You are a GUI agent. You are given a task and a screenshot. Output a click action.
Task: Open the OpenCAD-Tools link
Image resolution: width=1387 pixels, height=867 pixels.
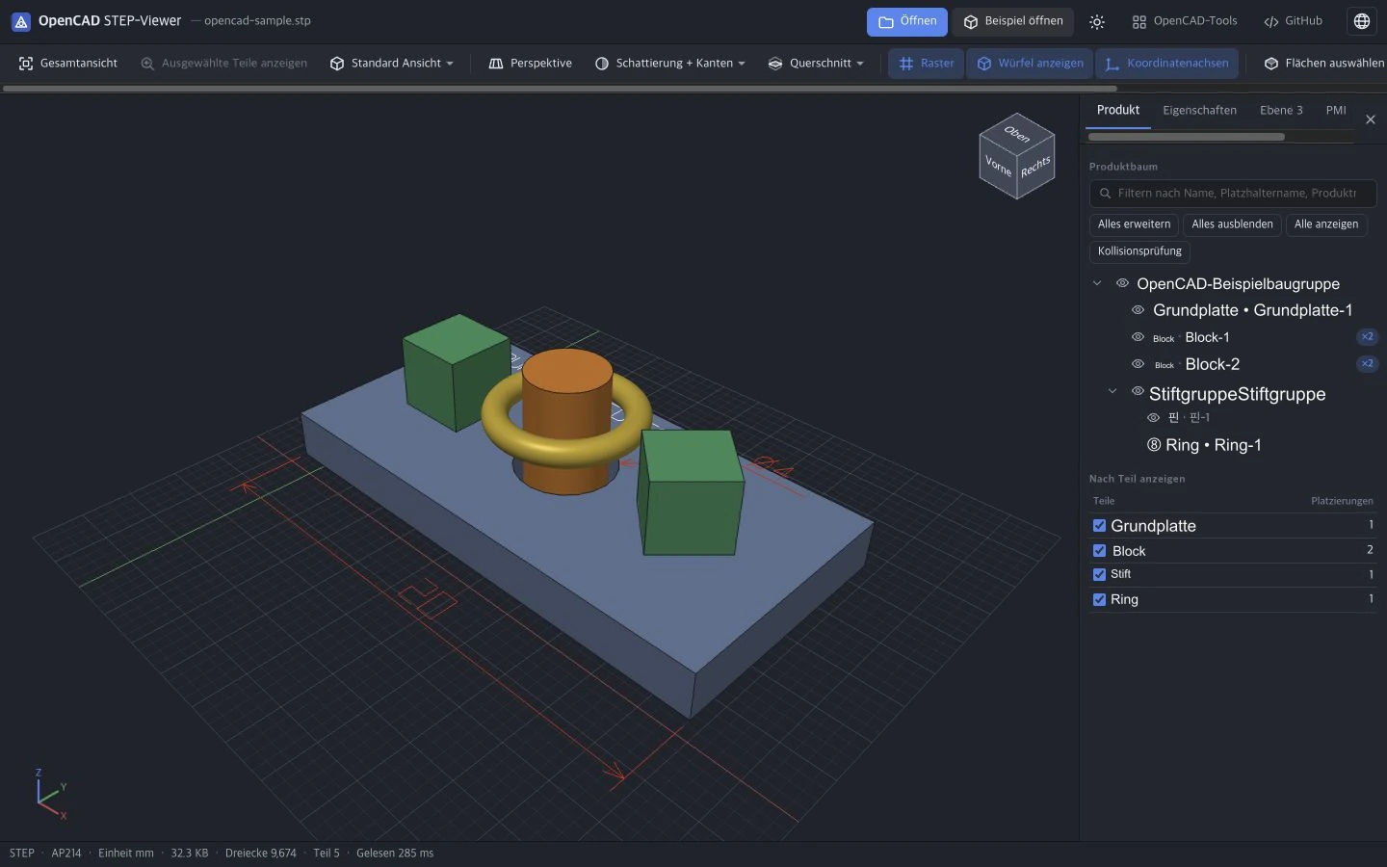point(1184,21)
